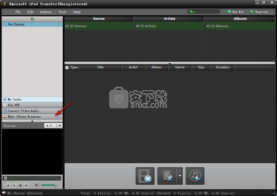Click the Buy Now link
The width and height of the screenshot is (277, 196).
pos(238,12)
